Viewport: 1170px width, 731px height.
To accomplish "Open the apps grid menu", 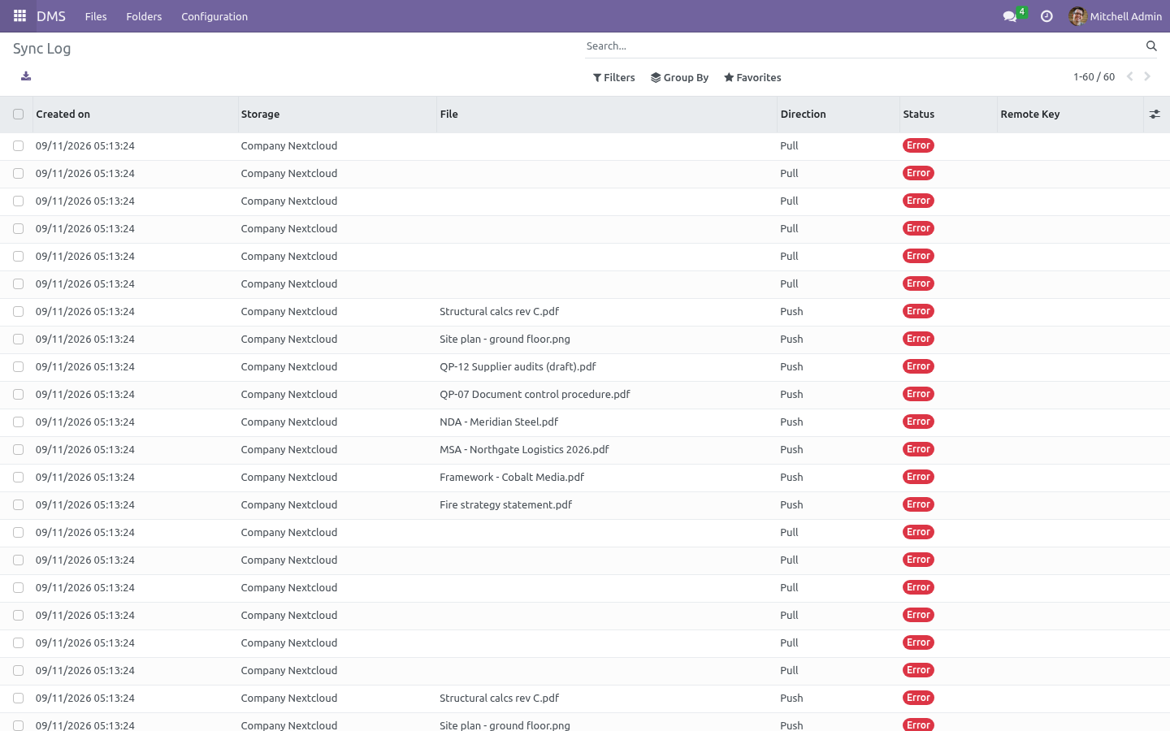I will 19,16.
